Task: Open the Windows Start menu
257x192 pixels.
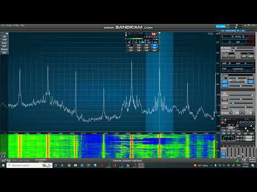Action: click(3, 165)
